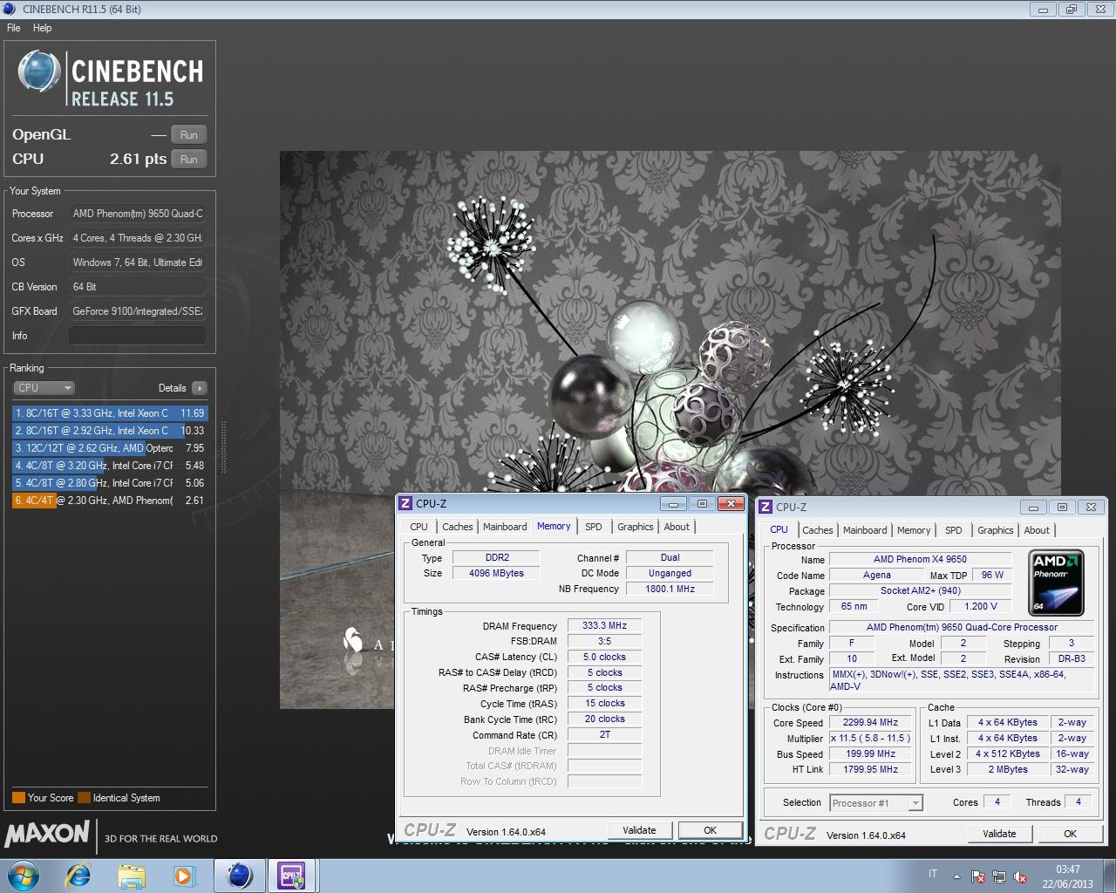This screenshot has height=893, width=1116.
Task: Click Validate in CPU-Z Memory window
Action: coord(639,830)
